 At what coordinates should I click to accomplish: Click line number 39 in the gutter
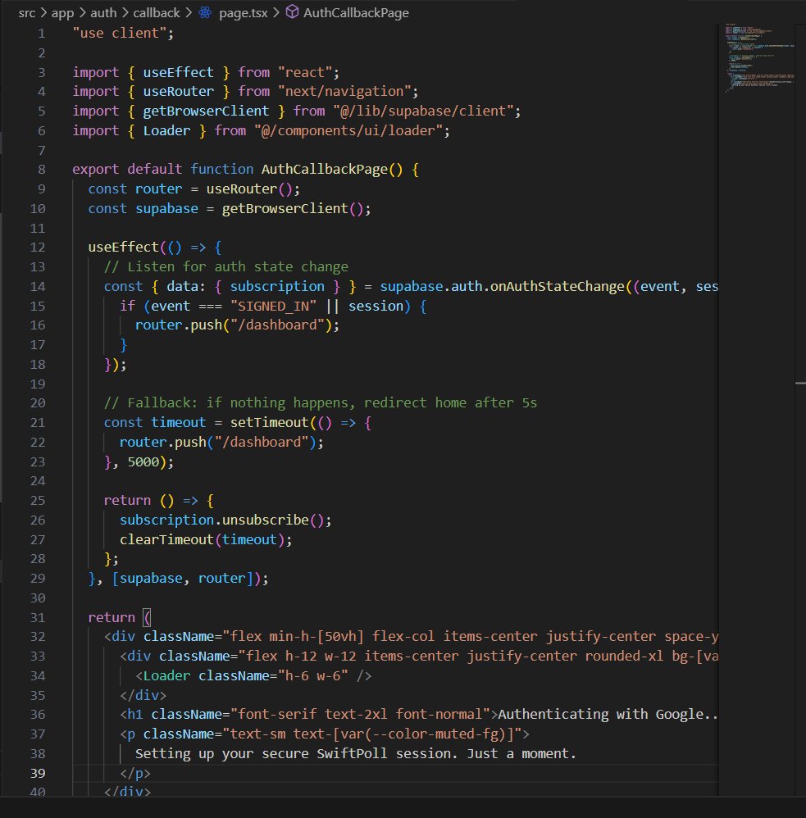(x=38, y=773)
